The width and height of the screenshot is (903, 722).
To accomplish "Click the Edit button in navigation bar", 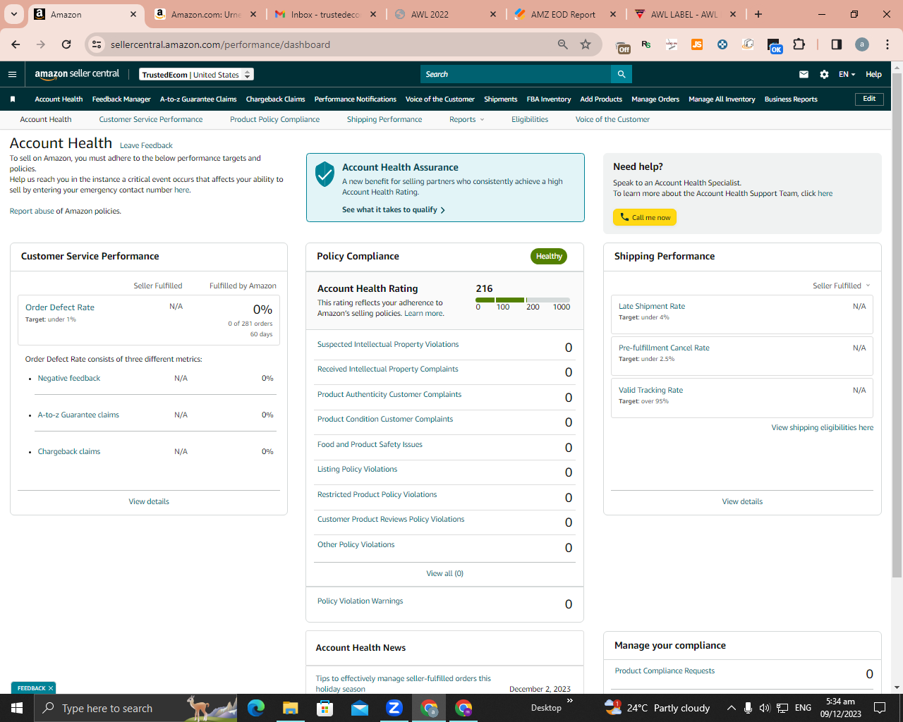I will 869,99.
